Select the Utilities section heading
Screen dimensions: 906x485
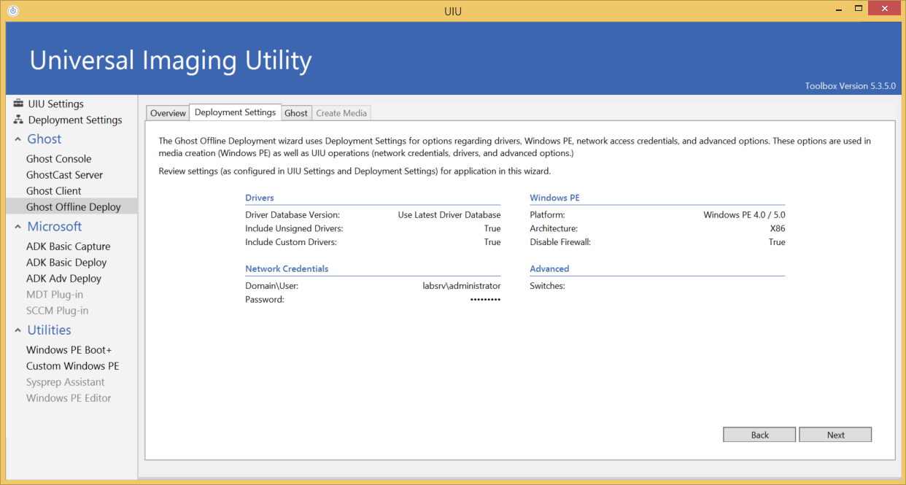(x=50, y=330)
